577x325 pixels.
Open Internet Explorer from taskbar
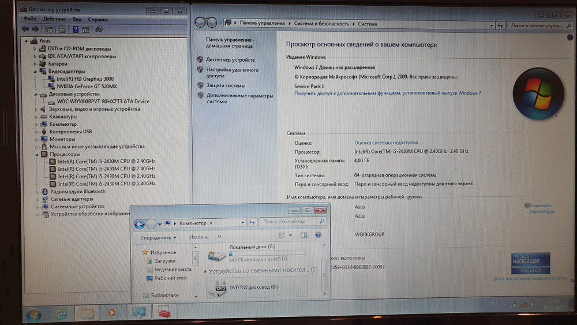[61, 313]
